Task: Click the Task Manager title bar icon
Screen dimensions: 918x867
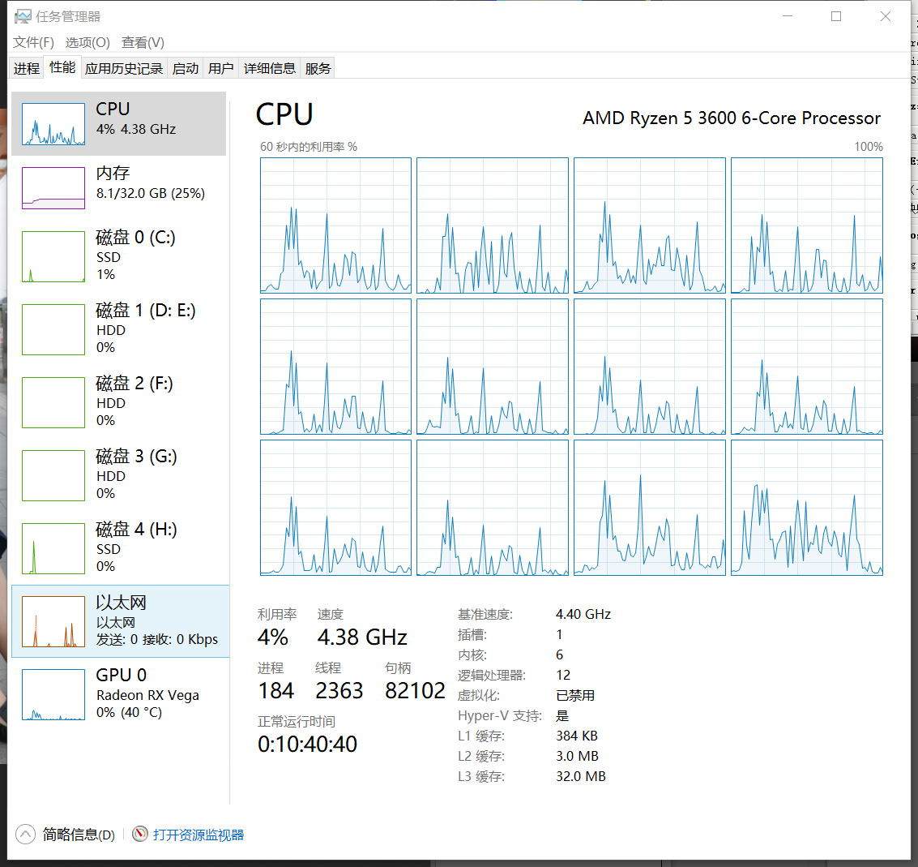Action: pos(23,16)
